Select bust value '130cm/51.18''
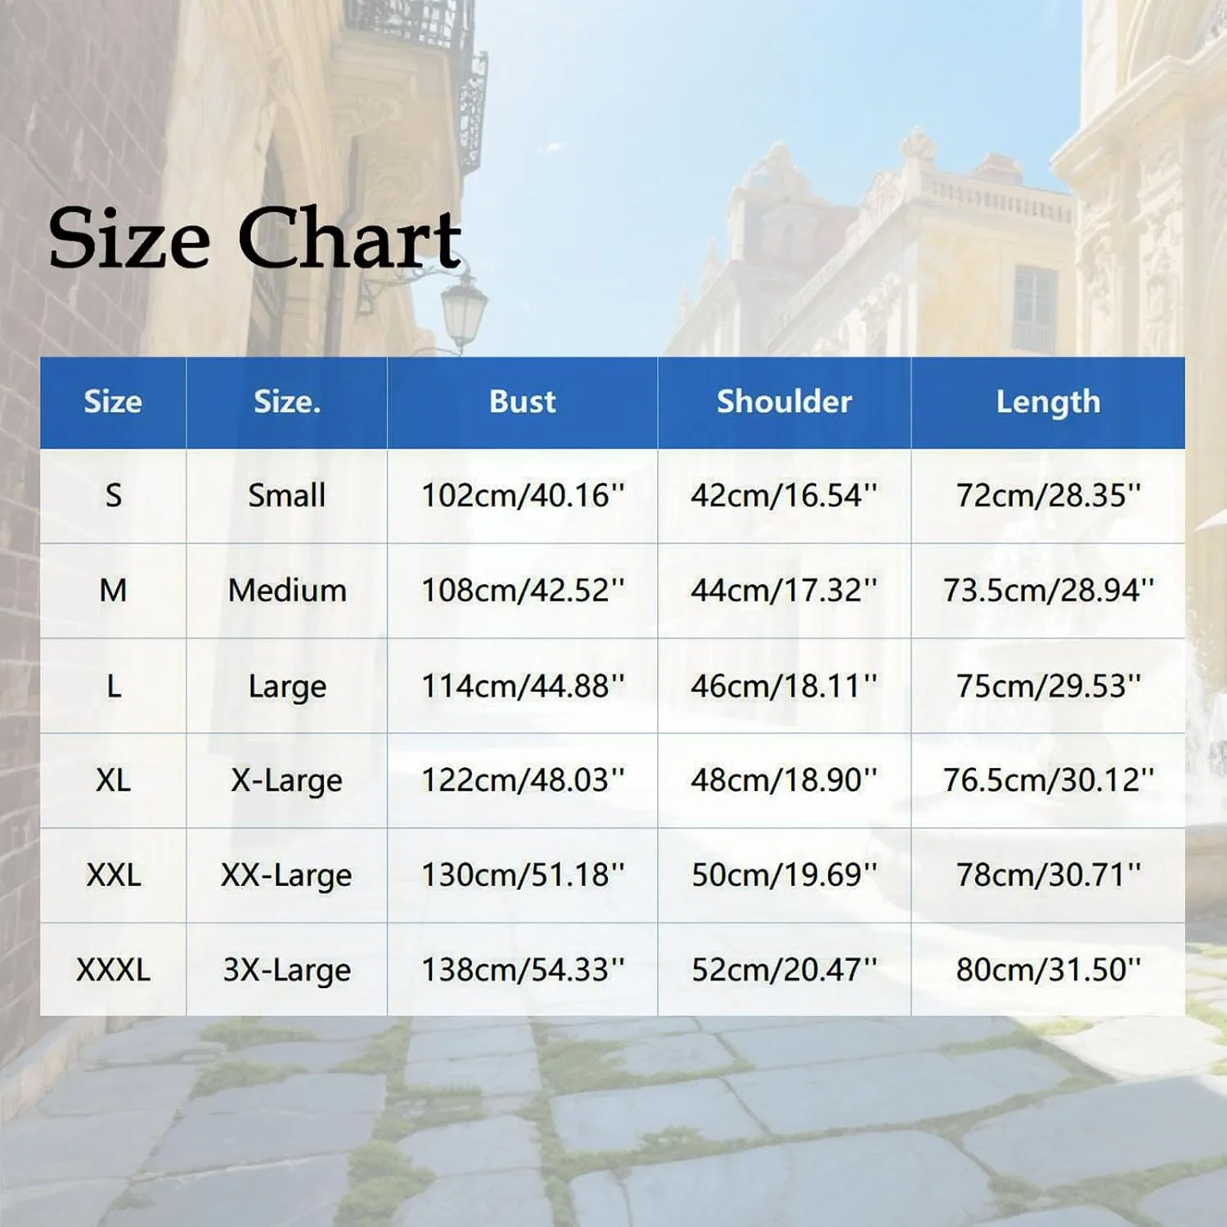 click(x=522, y=875)
